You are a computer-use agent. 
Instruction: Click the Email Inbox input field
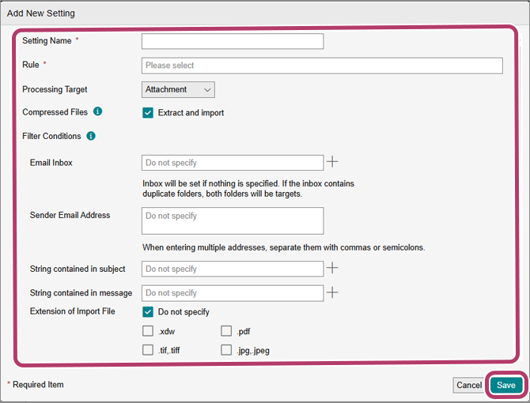[x=233, y=163]
